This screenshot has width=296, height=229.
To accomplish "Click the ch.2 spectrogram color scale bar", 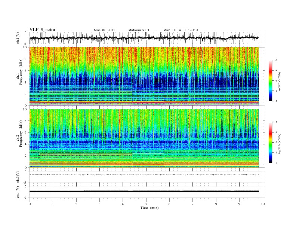I will [270, 142].
